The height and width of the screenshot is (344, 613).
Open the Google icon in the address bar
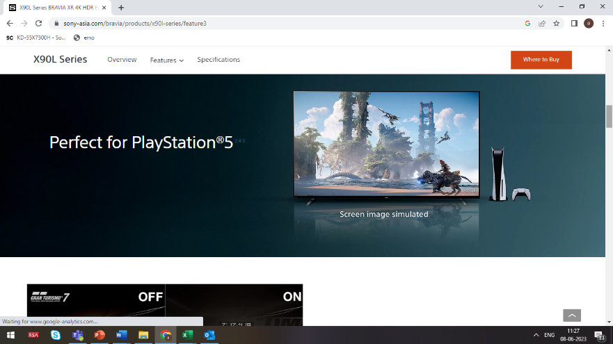[527, 24]
